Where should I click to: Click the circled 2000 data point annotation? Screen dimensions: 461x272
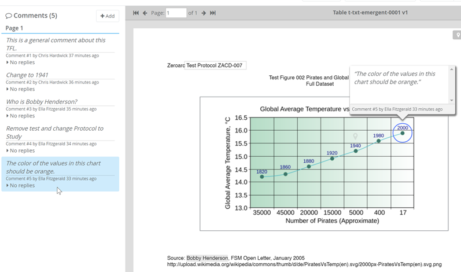[x=403, y=133]
